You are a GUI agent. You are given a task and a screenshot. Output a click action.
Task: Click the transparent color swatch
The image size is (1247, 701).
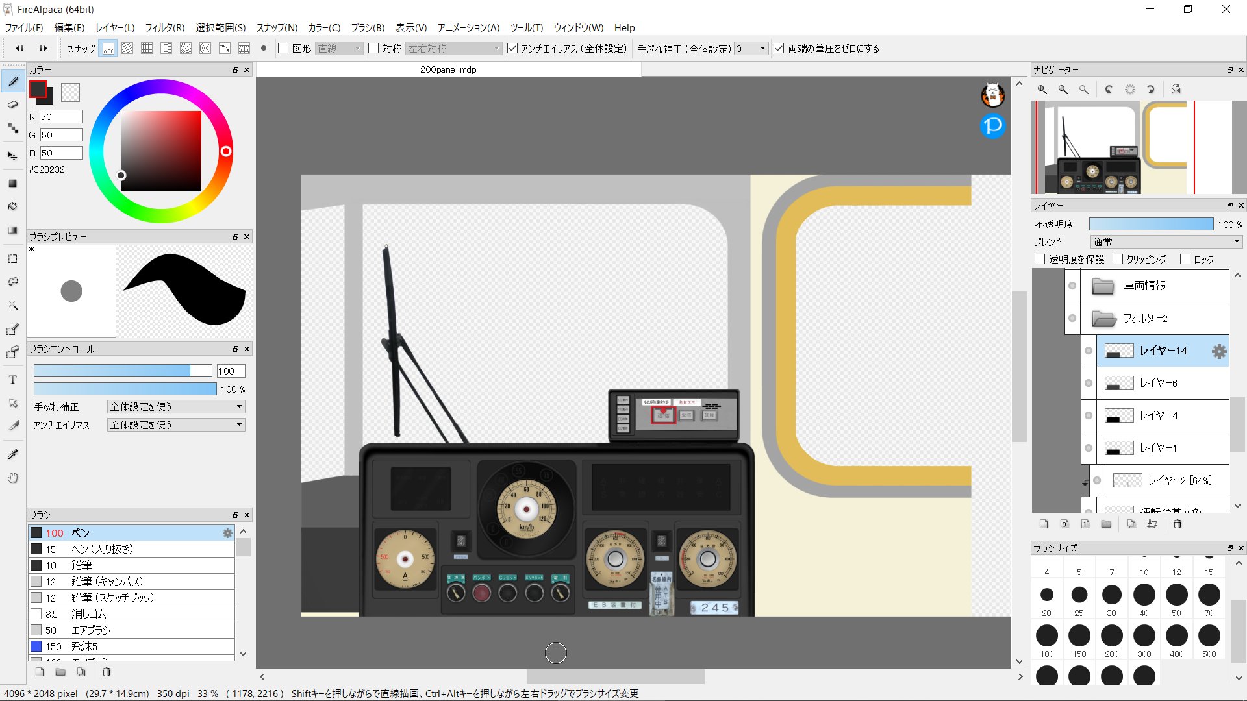(x=71, y=93)
